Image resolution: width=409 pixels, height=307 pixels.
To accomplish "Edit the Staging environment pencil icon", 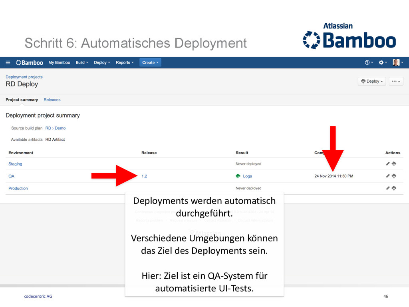I will [x=388, y=163].
